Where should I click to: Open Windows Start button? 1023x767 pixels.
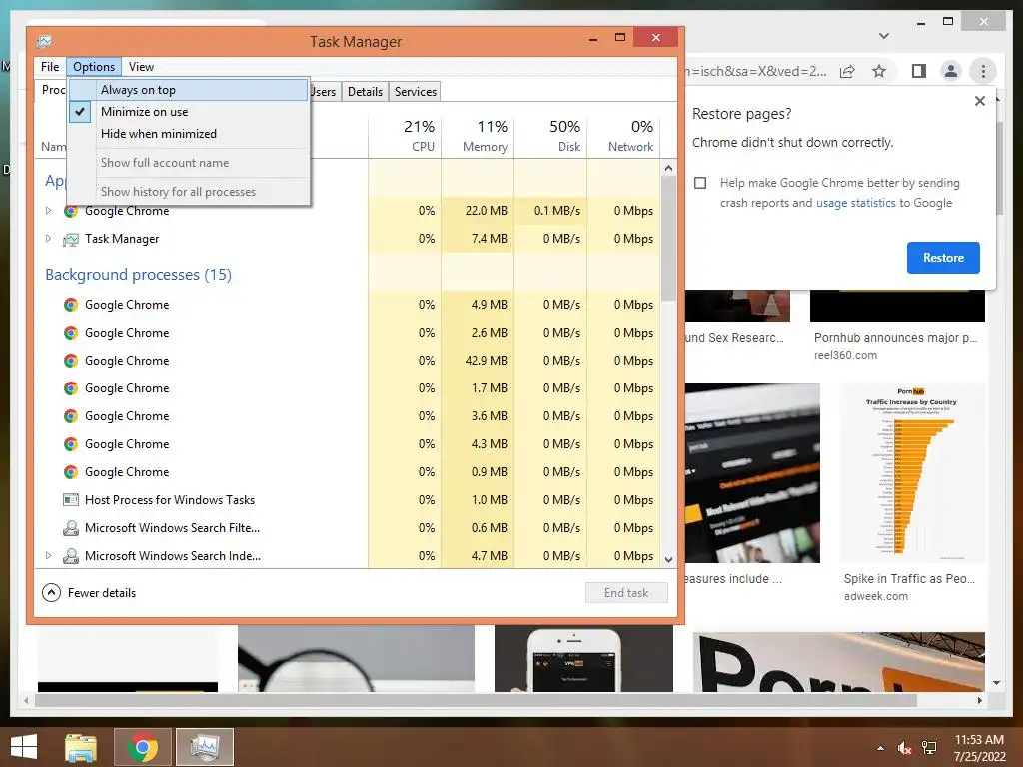pos(24,747)
